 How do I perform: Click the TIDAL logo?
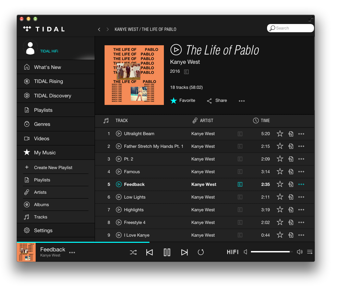click(x=44, y=29)
